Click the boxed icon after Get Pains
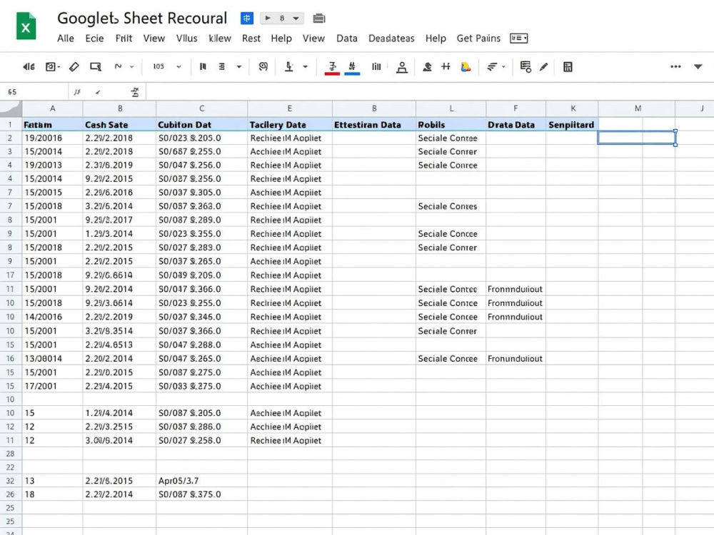The image size is (714, 535). [518, 39]
